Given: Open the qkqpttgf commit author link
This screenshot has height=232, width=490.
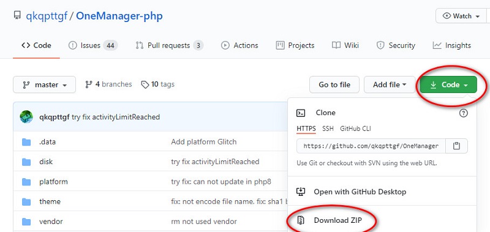Looking at the screenshot, I should tap(55, 117).
